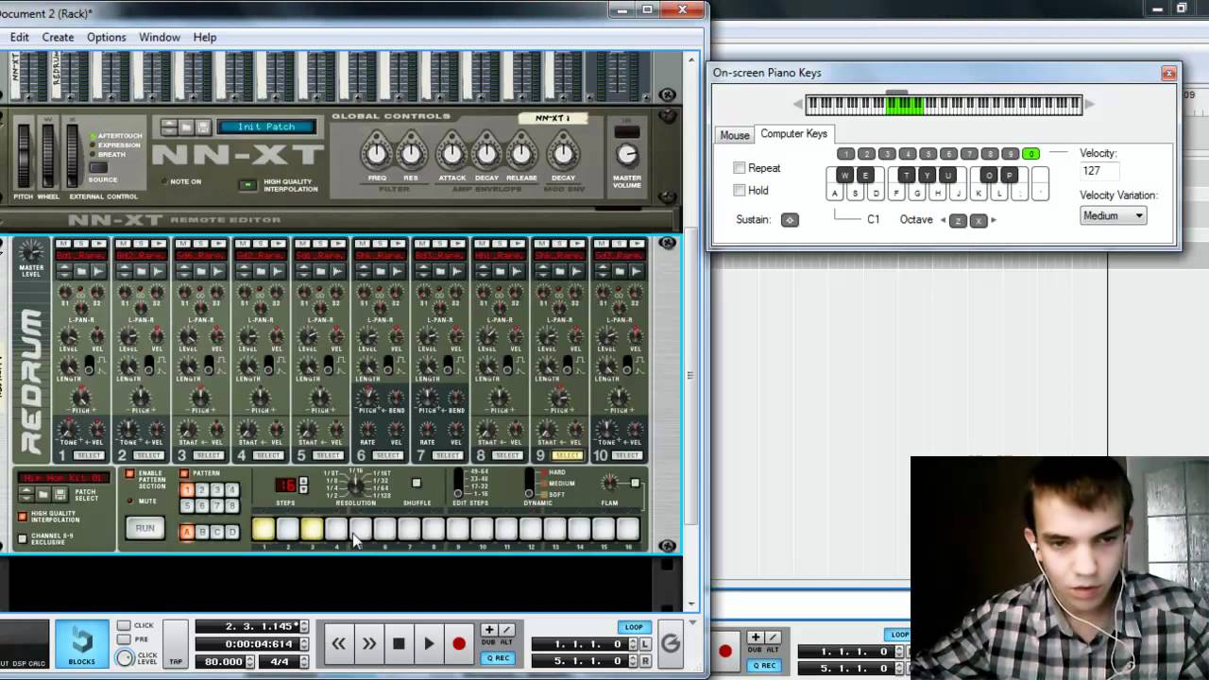Toggle Redrum step 8 button

pyautogui.click(x=434, y=530)
